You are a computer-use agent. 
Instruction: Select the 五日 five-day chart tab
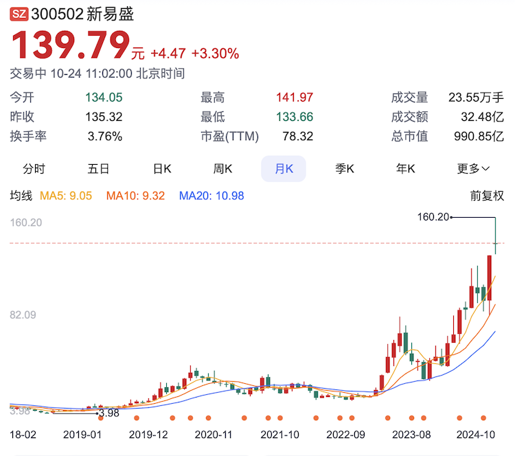98,168
